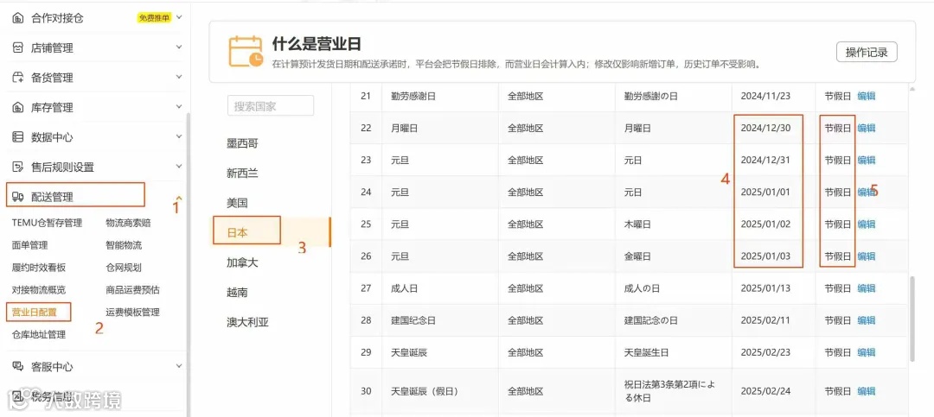Click the 售后规则设置 icon
Image resolution: width=934 pixels, height=417 pixels.
pos(18,167)
